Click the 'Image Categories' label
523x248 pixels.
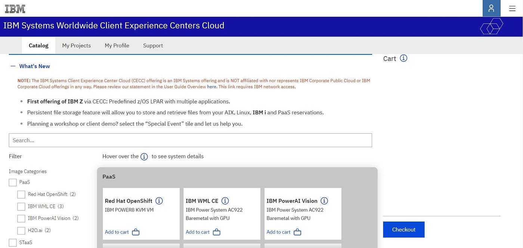28,172
